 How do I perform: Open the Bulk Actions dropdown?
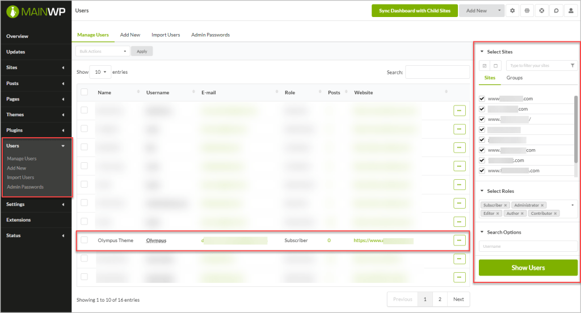[103, 51]
